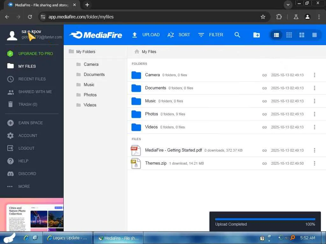Switch to list view layout
The height and width of the screenshot is (244, 326).
276,35
